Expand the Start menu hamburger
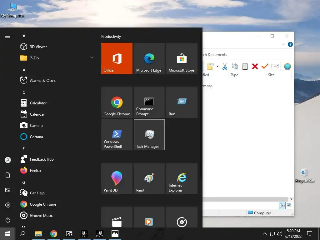 (x=8, y=36)
